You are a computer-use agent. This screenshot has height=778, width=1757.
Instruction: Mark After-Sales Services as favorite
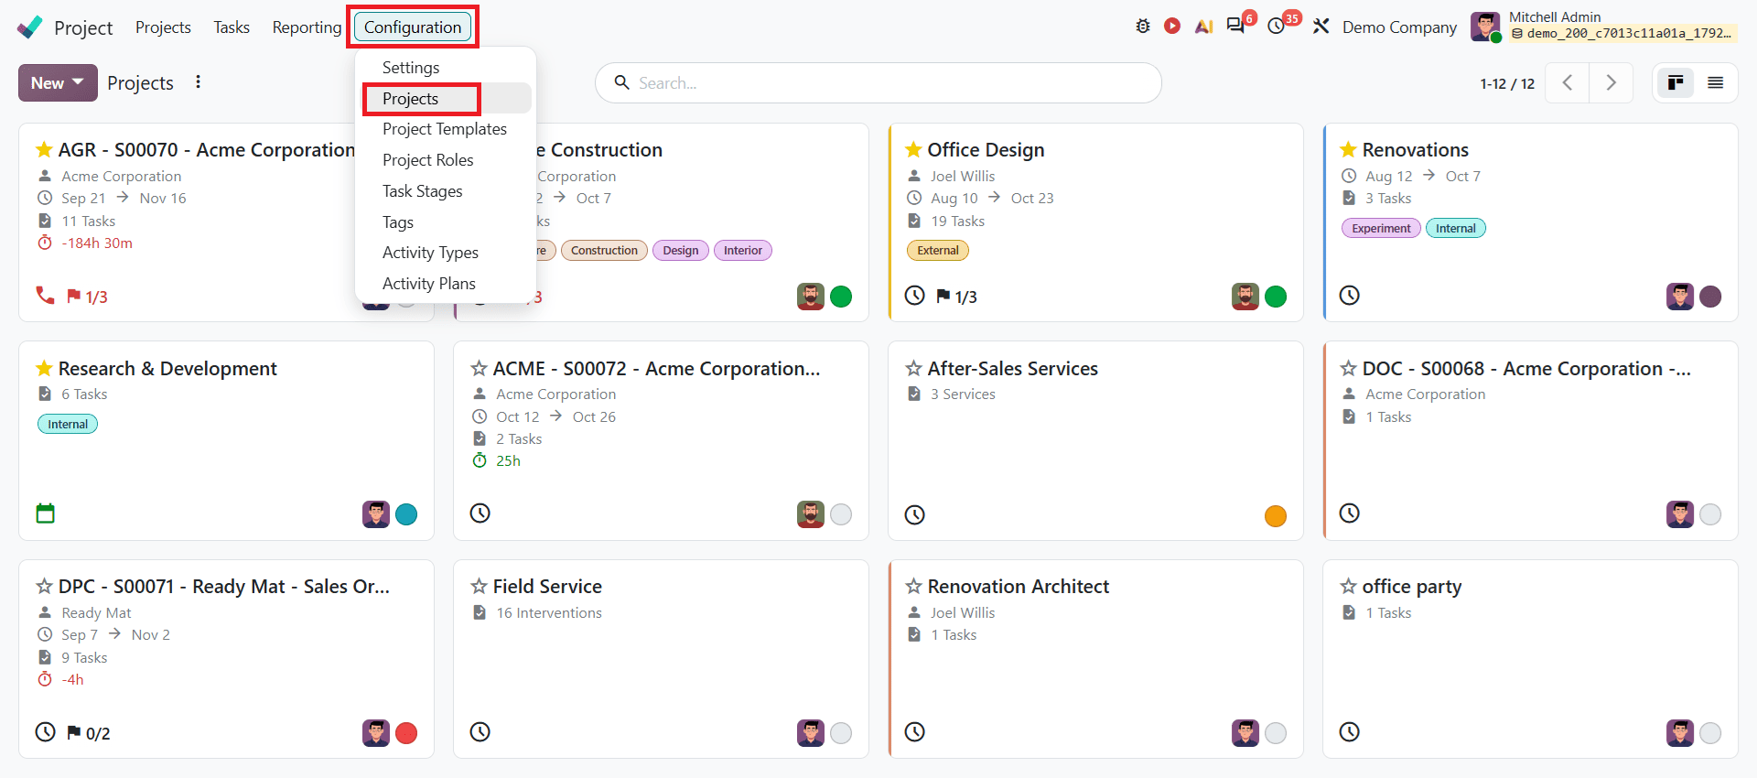tap(913, 368)
